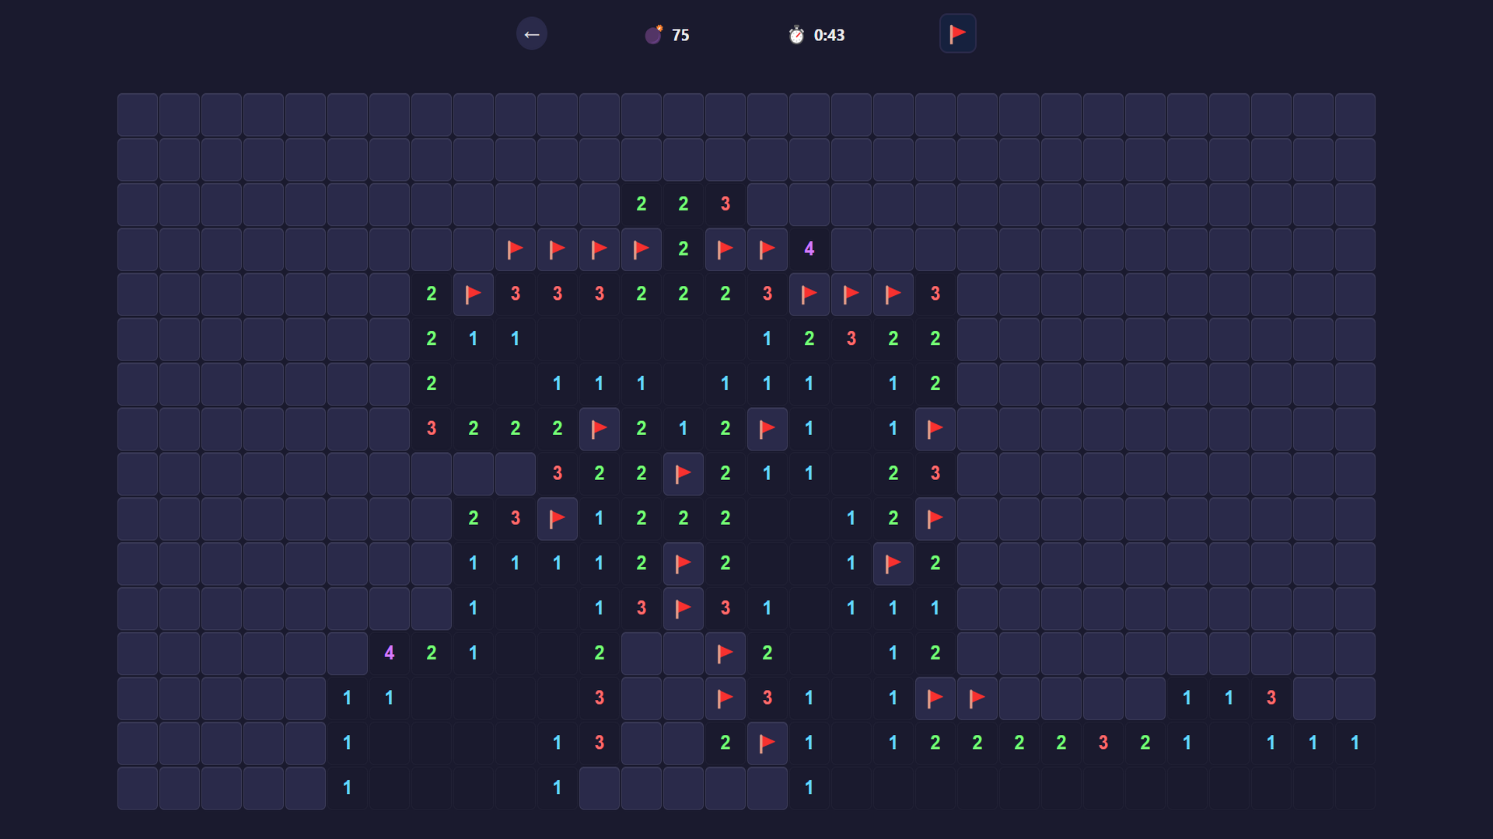This screenshot has height=839, width=1493.
Task: Toggle flag mode using the flag icon
Action: click(x=958, y=33)
